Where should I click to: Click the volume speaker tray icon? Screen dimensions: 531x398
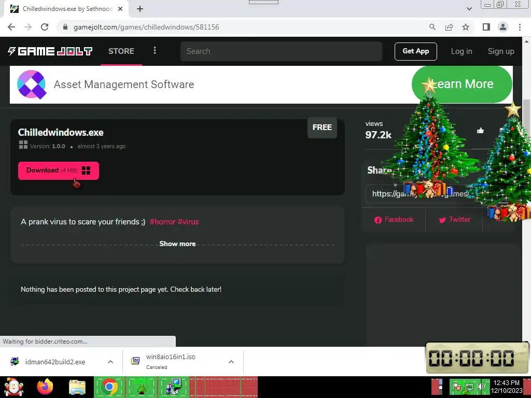tap(481, 387)
